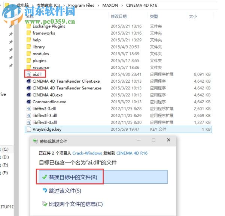Viewport: 225px width, 216px height.
Task: Click the file name libfftw3f-3.dll
Action: (45, 115)
